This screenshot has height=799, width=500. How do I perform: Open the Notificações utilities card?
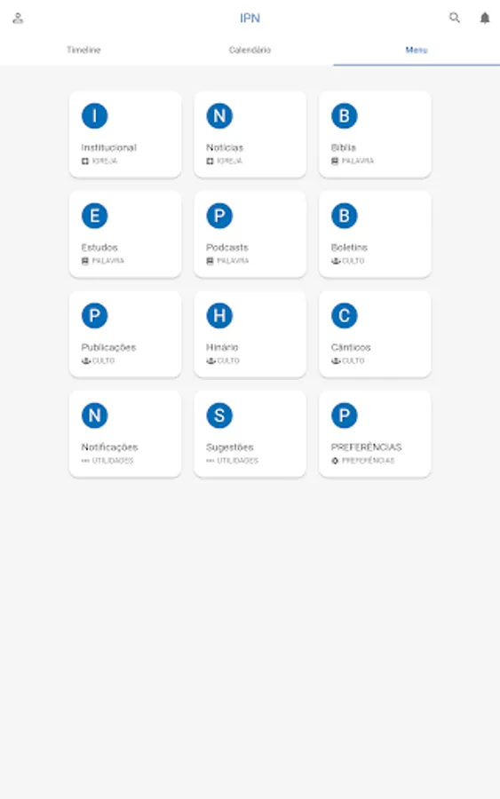point(125,434)
